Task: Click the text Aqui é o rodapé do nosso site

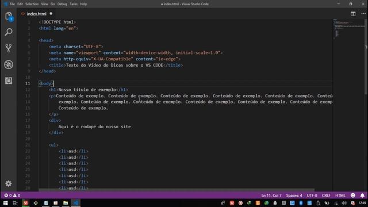Action: point(94,126)
